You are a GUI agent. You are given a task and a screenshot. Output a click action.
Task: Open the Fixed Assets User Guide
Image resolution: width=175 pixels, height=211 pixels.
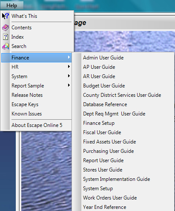(123, 142)
